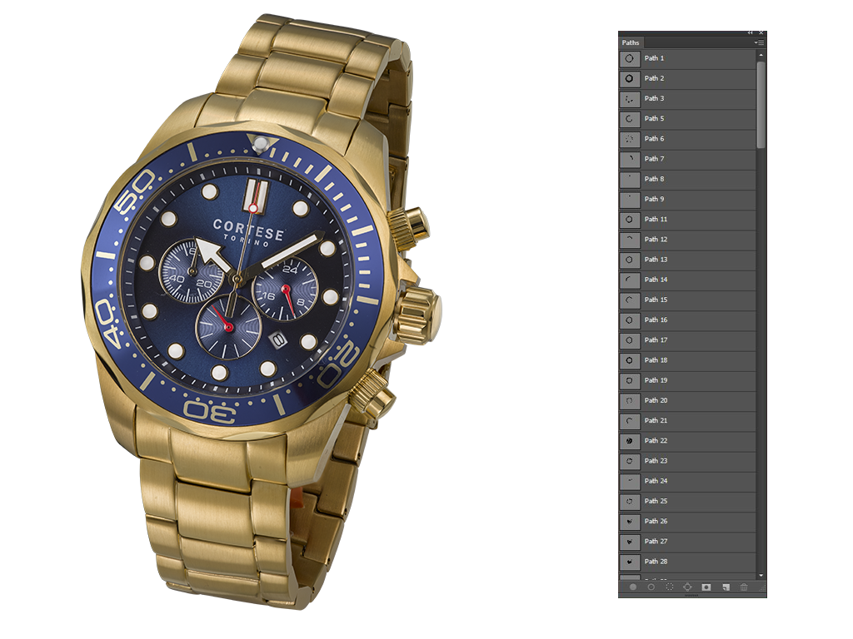Select Path 28 thumbnail
Screen dimensions: 853x639
coord(630,561)
